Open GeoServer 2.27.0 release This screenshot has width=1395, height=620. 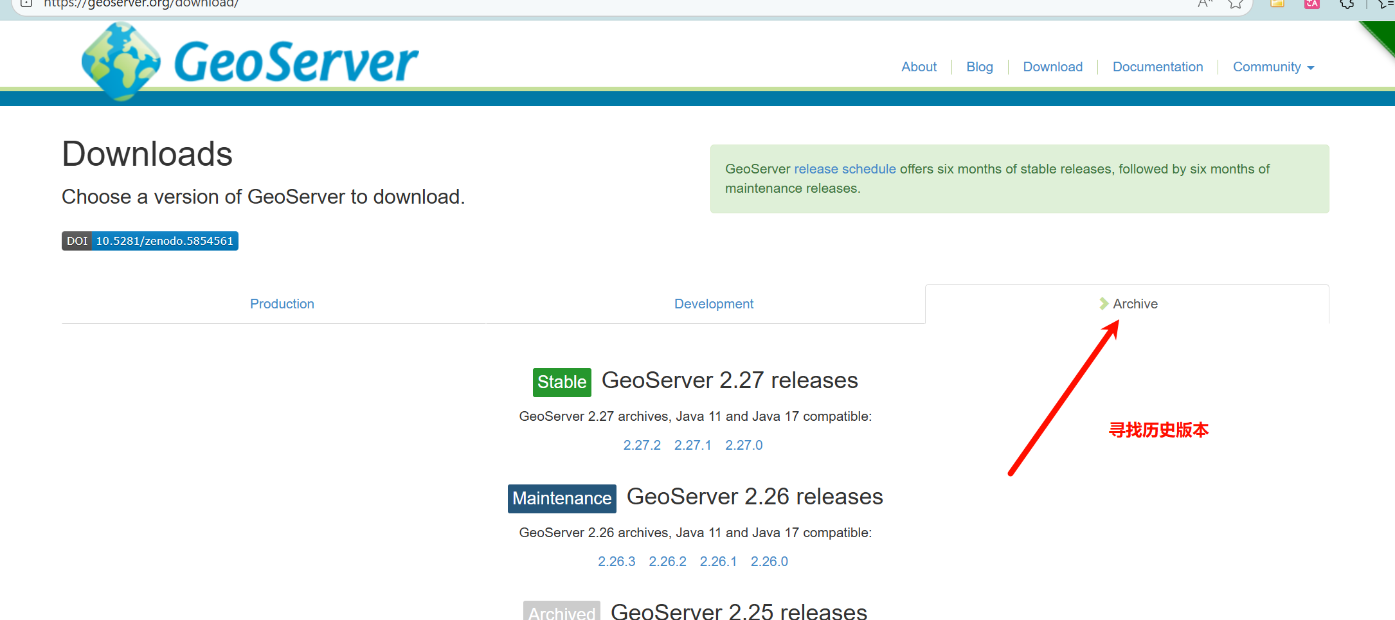pyautogui.click(x=744, y=445)
